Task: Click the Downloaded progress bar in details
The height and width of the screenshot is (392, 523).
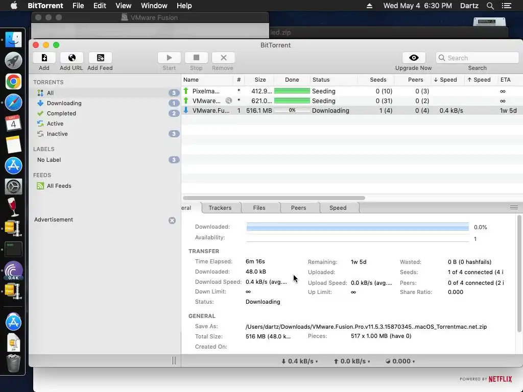Action: (358, 227)
